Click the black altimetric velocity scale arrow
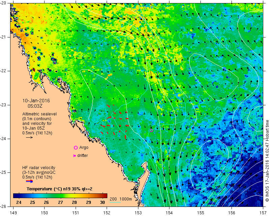The width and height of the screenshot is (270, 216). (x=29, y=137)
